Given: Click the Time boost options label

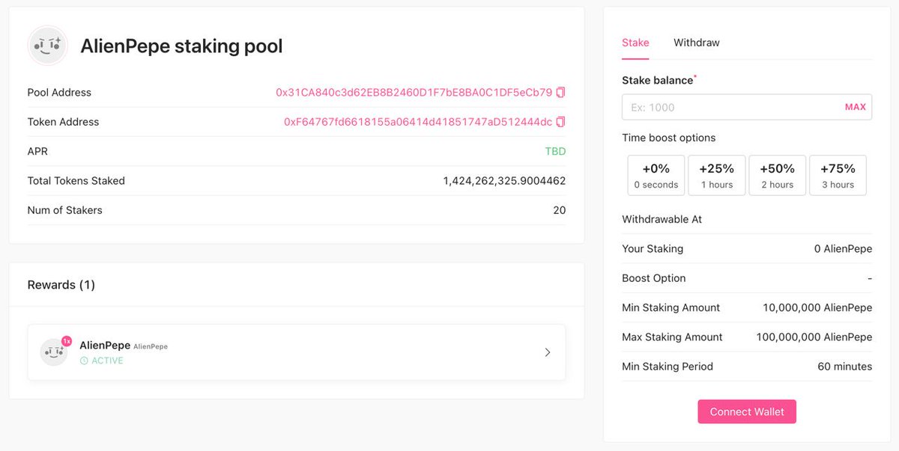Looking at the screenshot, I should [669, 138].
